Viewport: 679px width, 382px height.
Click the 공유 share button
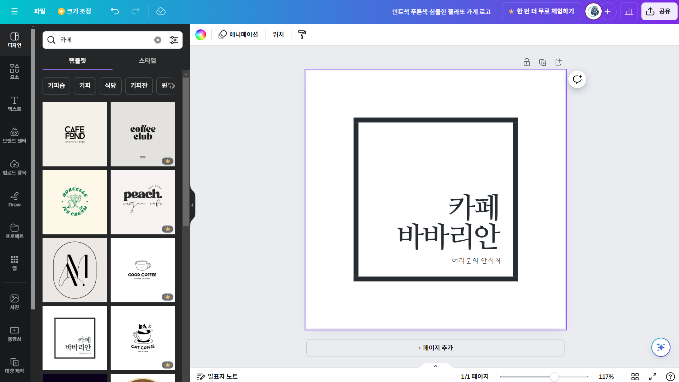(659, 11)
